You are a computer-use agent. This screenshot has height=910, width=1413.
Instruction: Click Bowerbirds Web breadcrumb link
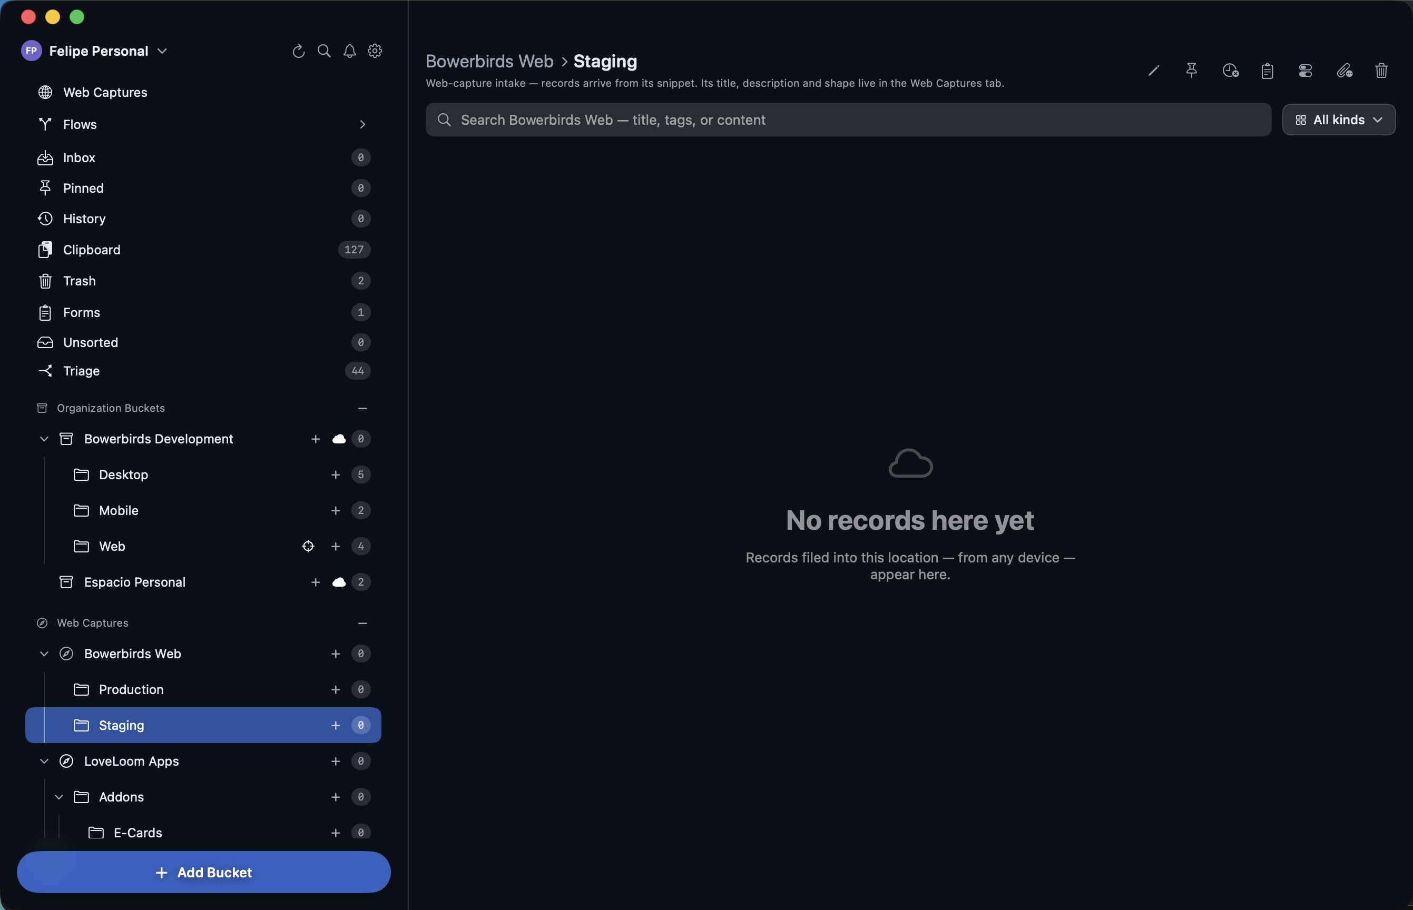coord(489,62)
